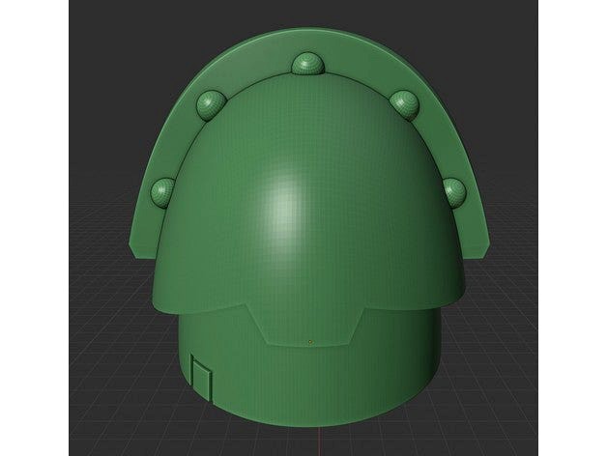Click the orange object origin dot

click(x=309, y=342)
